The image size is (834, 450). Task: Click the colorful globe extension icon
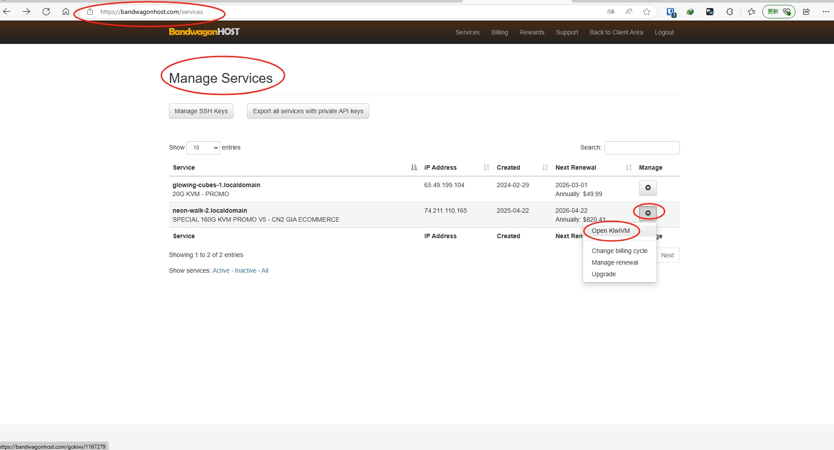point(690,12)
